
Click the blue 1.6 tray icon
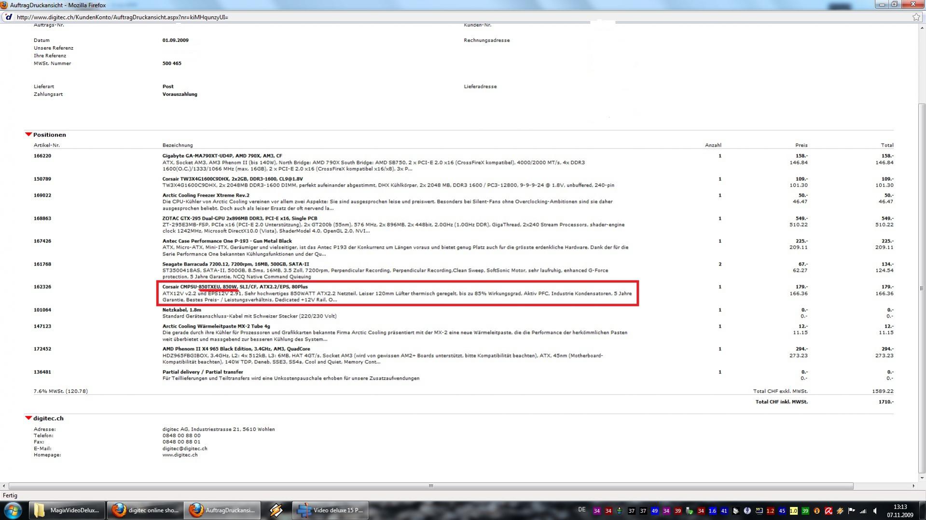(x=712, y=511)
